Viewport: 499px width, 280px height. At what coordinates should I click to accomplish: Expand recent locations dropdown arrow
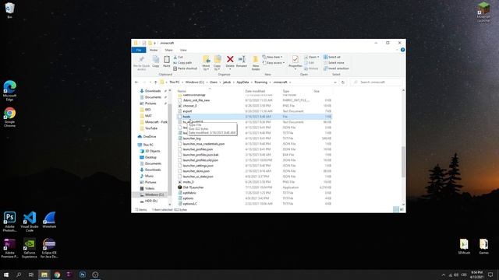(150, 82)
